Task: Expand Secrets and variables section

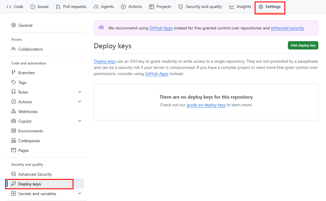Action: coord(80,194)
